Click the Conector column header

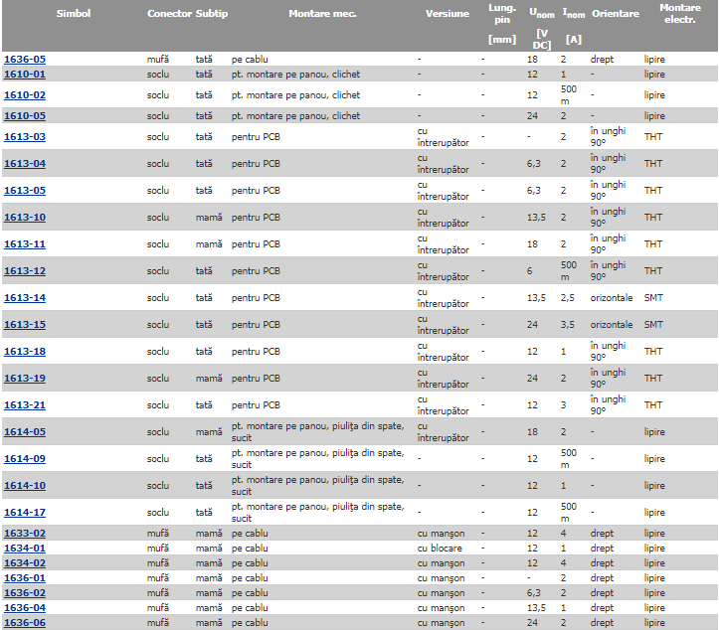coord(169,13)
